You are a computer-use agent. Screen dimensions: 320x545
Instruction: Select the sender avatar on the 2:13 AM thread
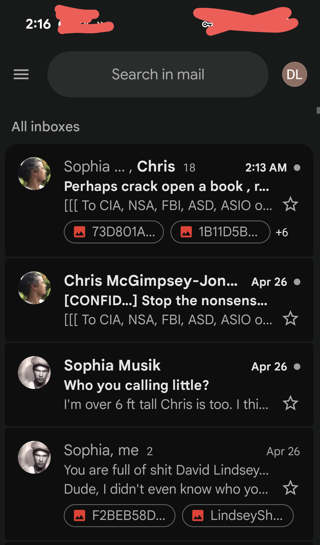click(34, 174)
